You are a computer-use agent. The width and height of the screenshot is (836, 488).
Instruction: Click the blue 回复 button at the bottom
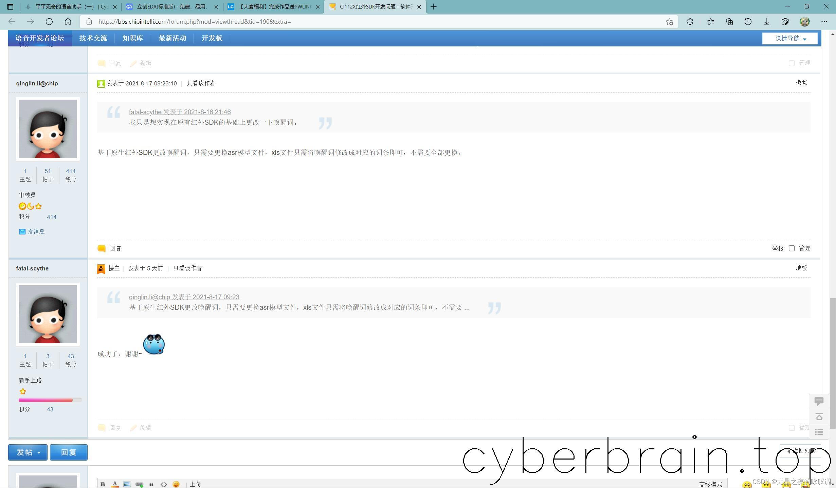(69, 452)
